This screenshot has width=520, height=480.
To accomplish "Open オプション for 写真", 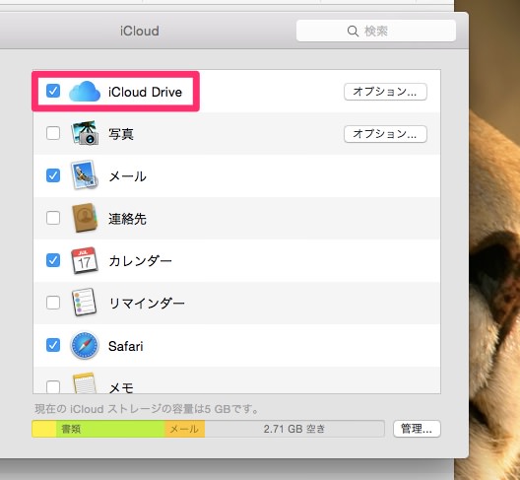I will click(x=385, y=134).
